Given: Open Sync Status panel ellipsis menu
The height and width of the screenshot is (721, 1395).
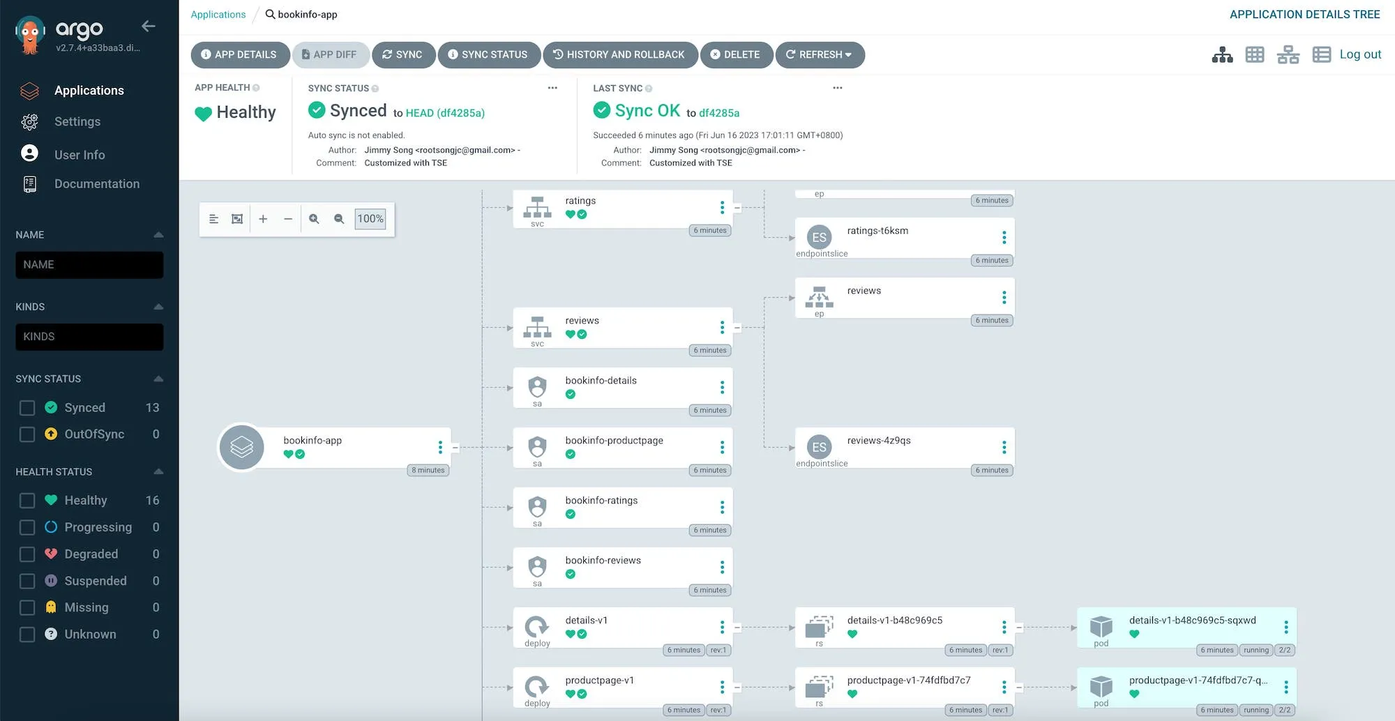Looking at the screenshot, I should [x=552, y=88].
